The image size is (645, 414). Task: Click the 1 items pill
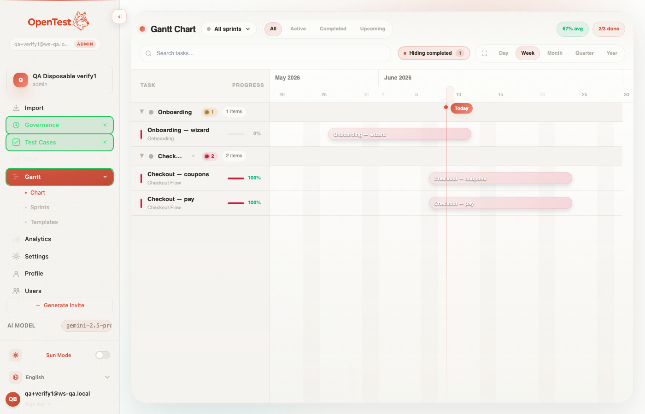click(234, 112)
